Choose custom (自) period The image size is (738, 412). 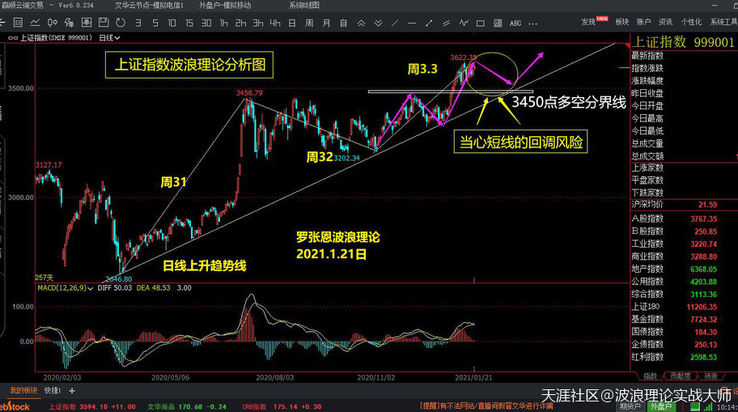344,23
